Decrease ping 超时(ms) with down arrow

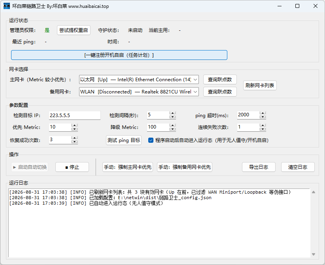click(263, 117)
